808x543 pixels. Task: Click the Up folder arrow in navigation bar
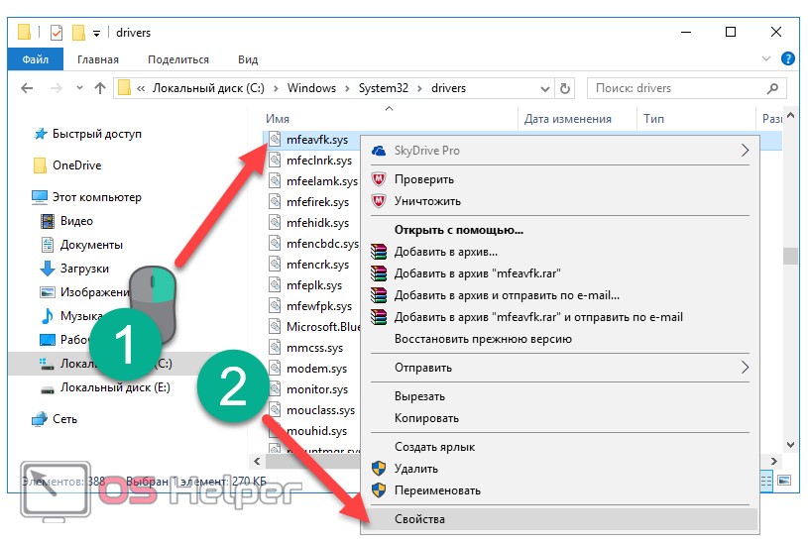coord(99,88)
